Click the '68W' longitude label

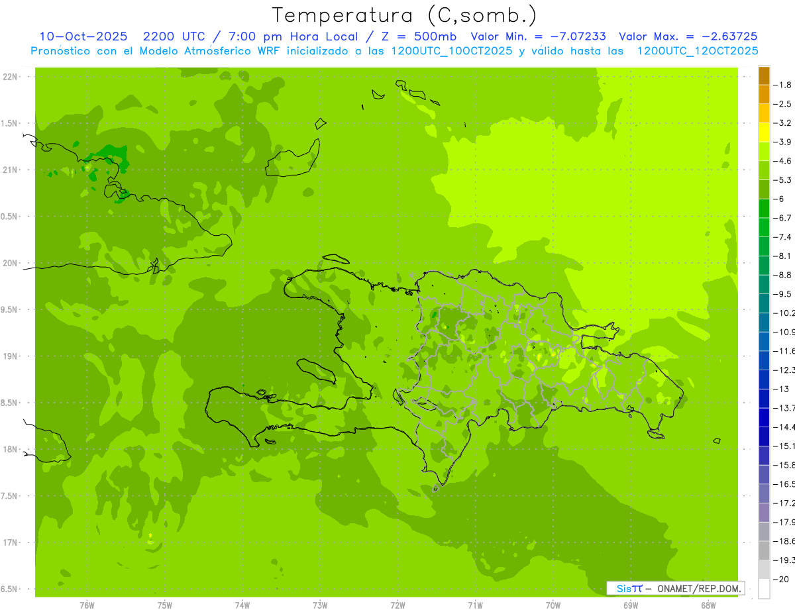[x=708, y=605]
